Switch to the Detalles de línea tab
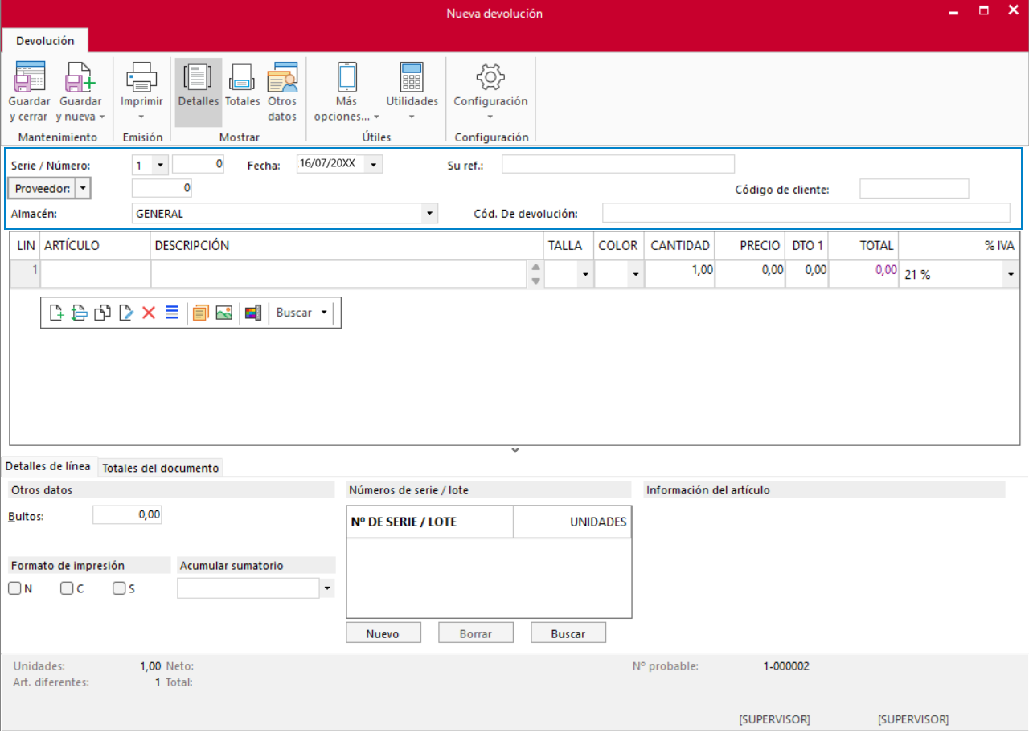 click(48, 466)
